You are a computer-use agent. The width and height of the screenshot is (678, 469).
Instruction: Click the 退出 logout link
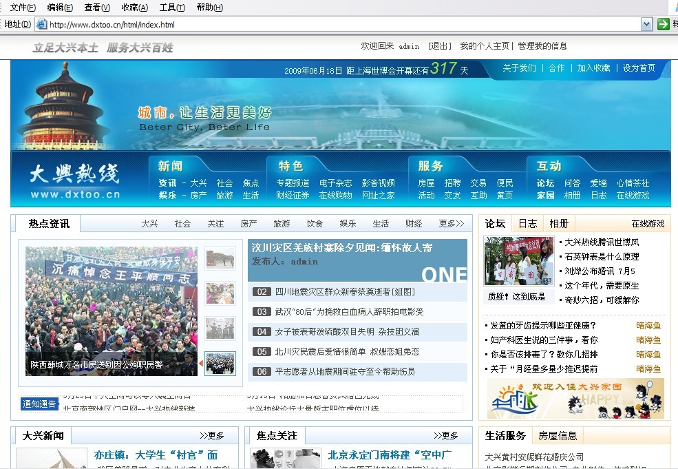(439, 46)
